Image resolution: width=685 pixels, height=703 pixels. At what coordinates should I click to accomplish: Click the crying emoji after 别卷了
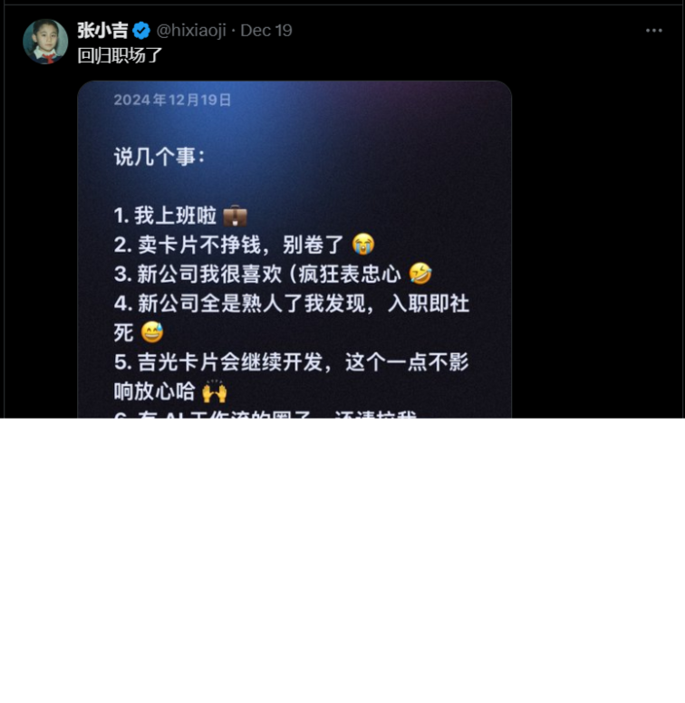(363, 245)
